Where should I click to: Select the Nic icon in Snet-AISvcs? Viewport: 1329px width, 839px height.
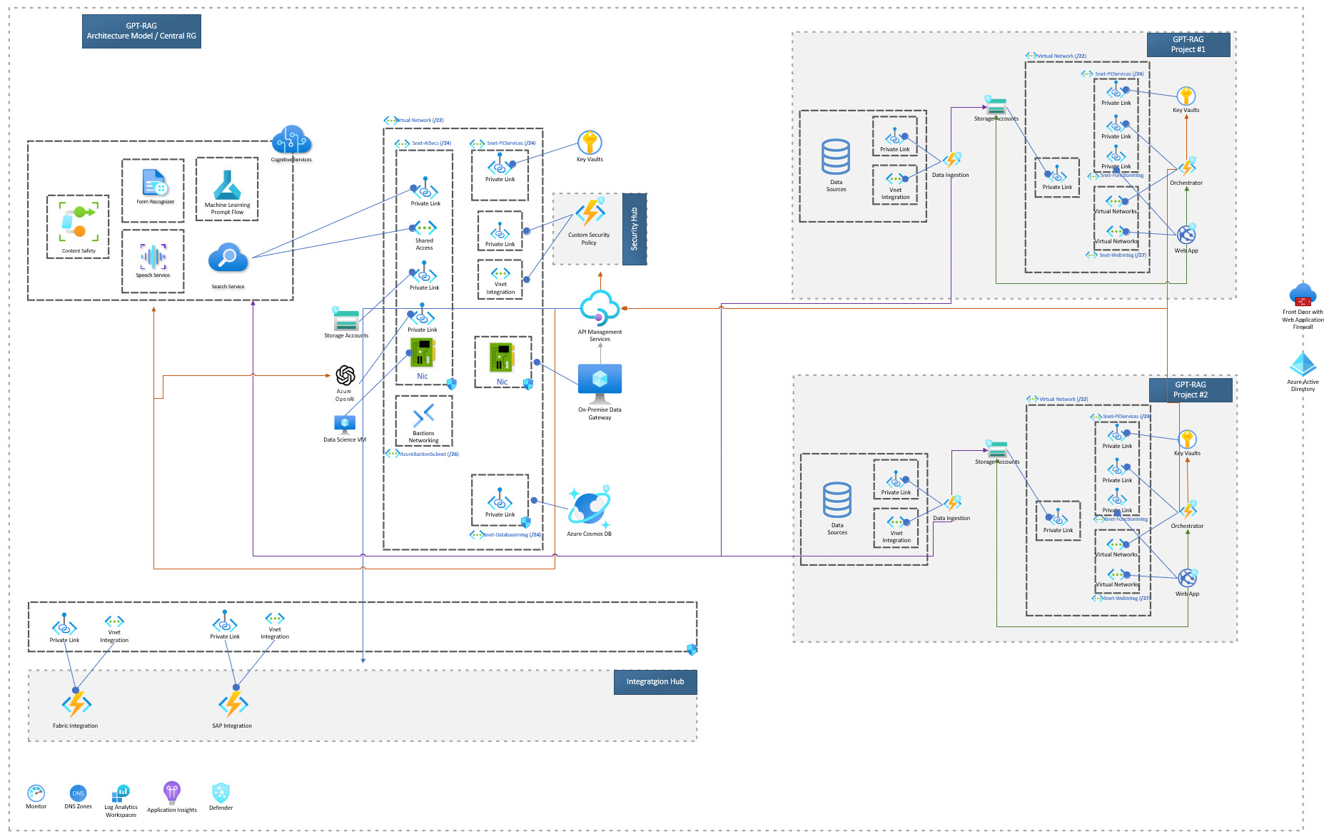pos(423,354)
